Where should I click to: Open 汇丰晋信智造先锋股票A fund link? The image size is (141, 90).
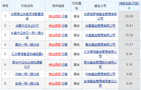pos(27,54)
